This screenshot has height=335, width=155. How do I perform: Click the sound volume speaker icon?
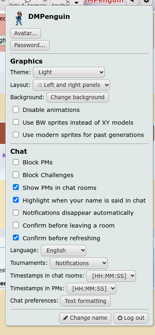pos(132,2)
